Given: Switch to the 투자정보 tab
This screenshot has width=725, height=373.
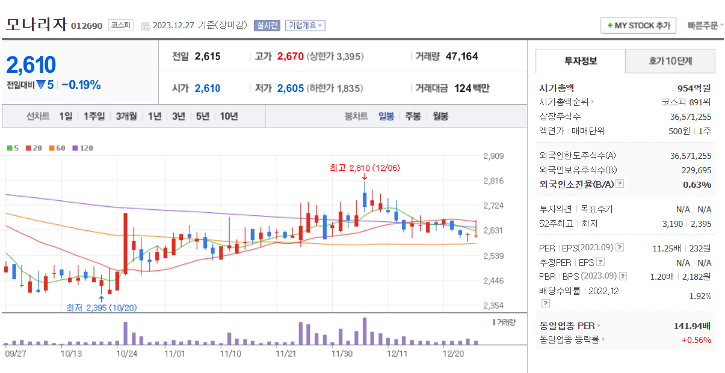Looking at the screenshot, I should pos(581,61).
